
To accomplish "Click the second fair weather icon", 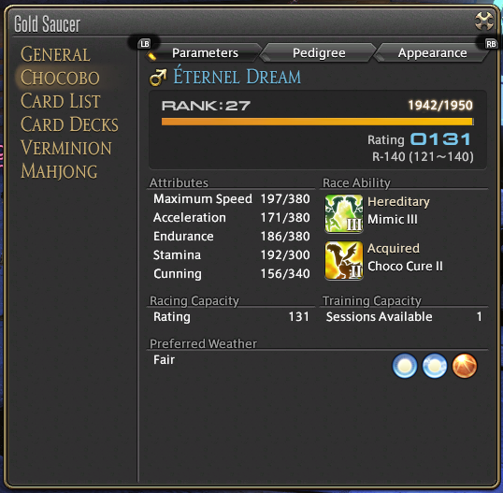I will click(x=435, y=366).
